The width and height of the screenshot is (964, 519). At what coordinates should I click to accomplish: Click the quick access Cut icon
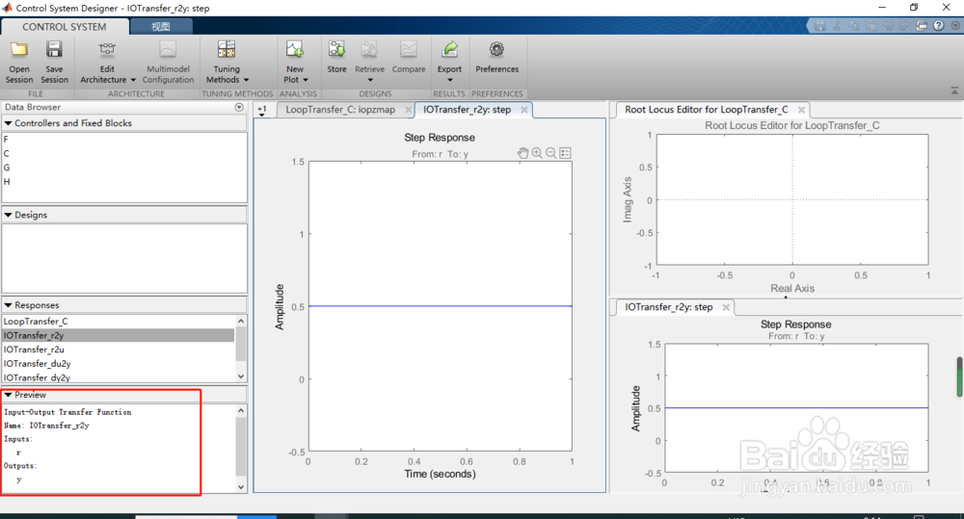[x=837, y=26]
